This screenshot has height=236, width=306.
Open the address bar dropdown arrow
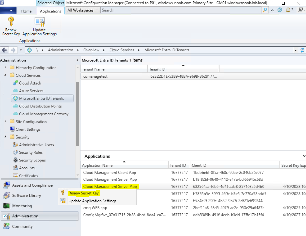296,50
